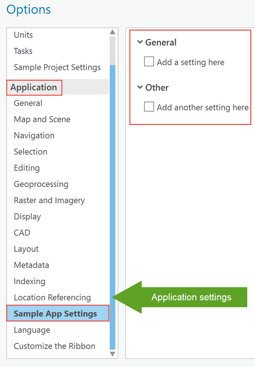Open Map and Scene options
The width and height of the screenshot is (255, 367).
coord(42,119)
